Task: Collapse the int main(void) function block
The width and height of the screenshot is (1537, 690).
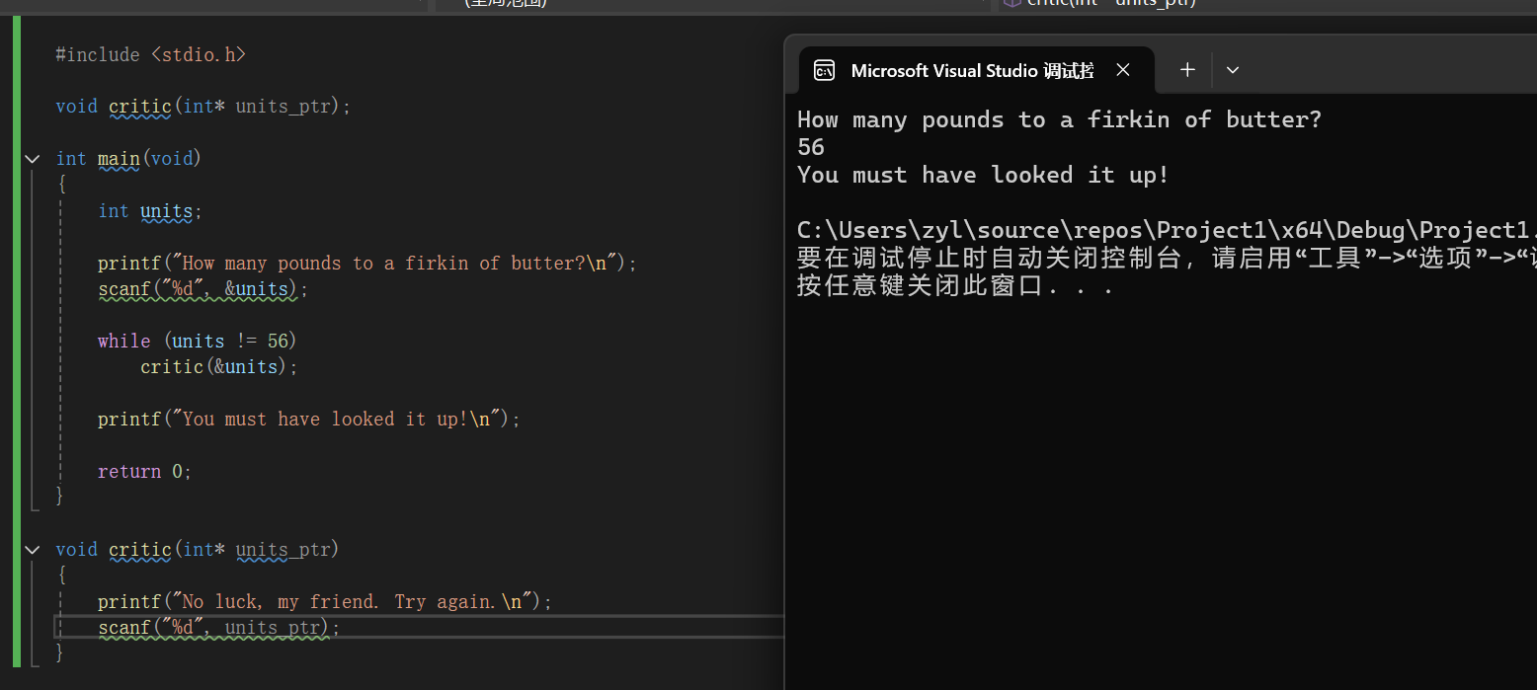Action: (33, 159)
